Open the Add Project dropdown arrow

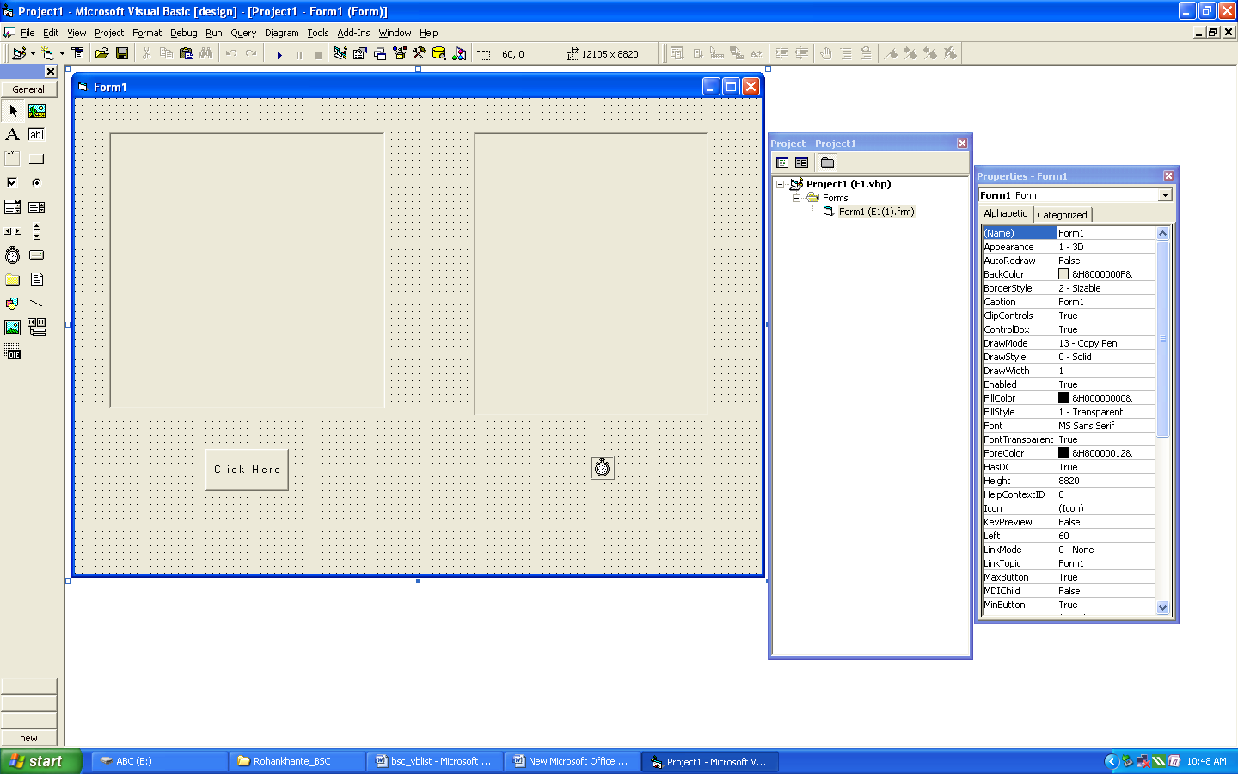coord(34,53)
